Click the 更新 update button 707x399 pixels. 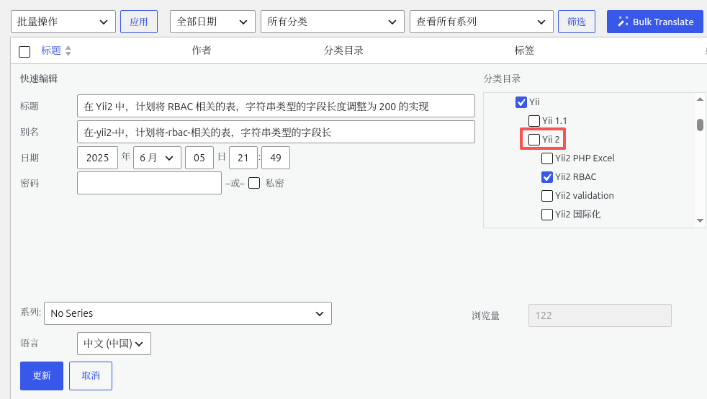(42, 375)
